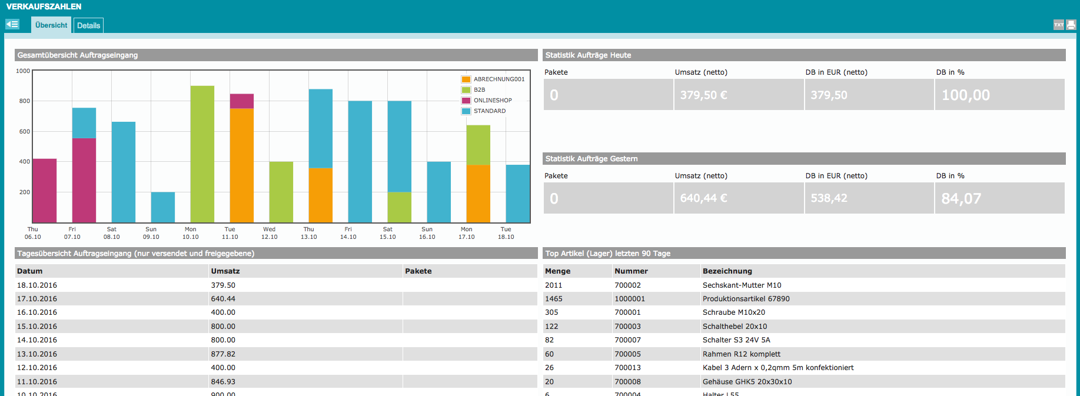Screen dimensions: 1080x396
Task: Click the orange ABRECHNUNG001 legend swatch
Action: point(466,79)
